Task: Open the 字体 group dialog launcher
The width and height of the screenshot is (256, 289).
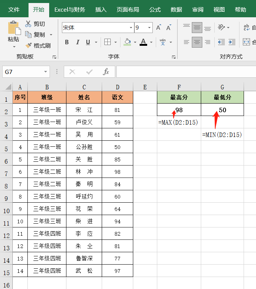Action: (174, 57)
